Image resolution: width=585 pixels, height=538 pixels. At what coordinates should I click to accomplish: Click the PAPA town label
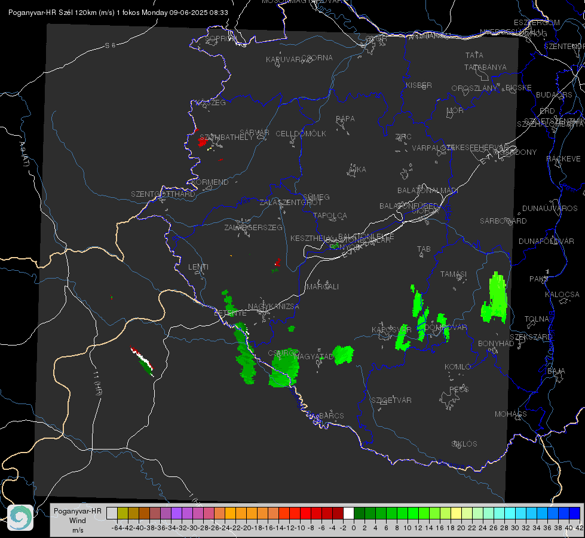345,119
